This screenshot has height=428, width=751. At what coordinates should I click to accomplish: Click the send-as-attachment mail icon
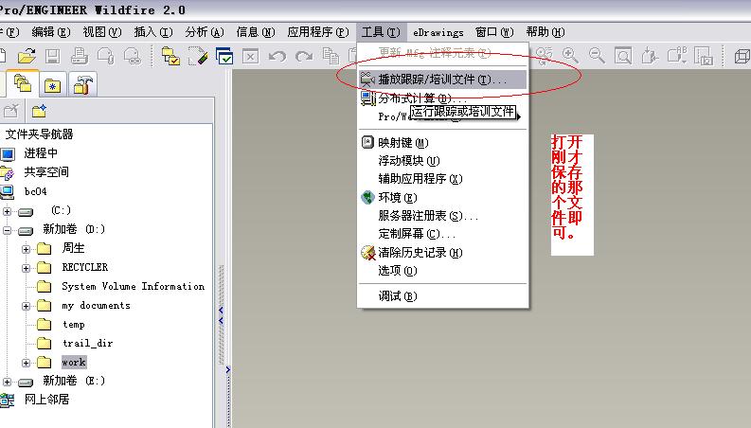click(x=105, y=56)
